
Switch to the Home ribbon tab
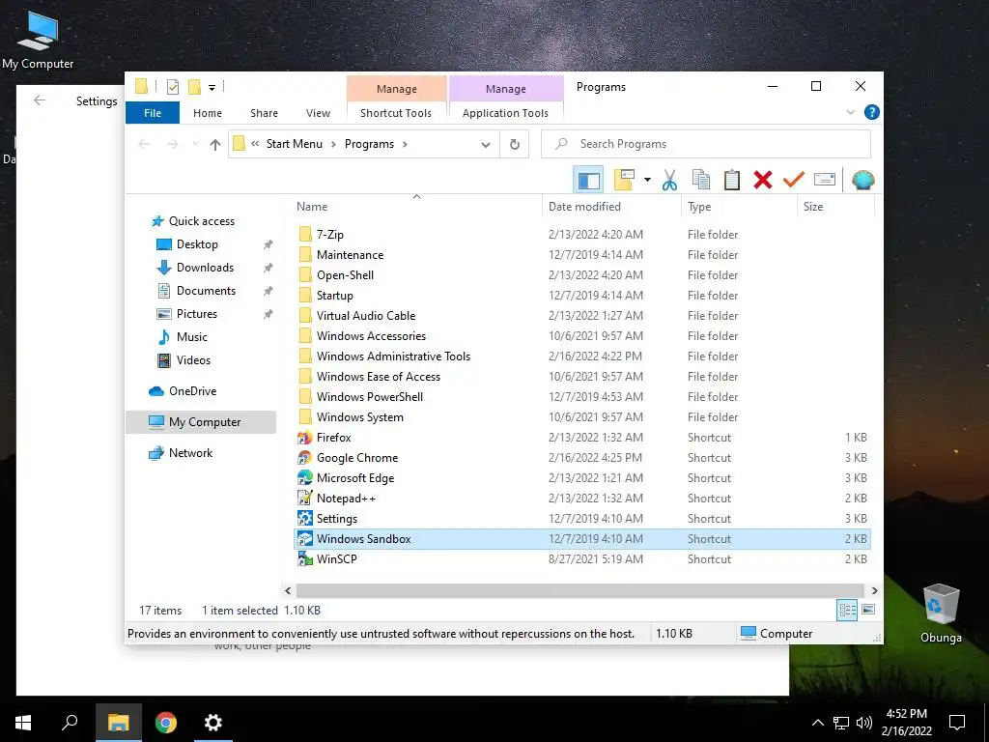(208, 113)
